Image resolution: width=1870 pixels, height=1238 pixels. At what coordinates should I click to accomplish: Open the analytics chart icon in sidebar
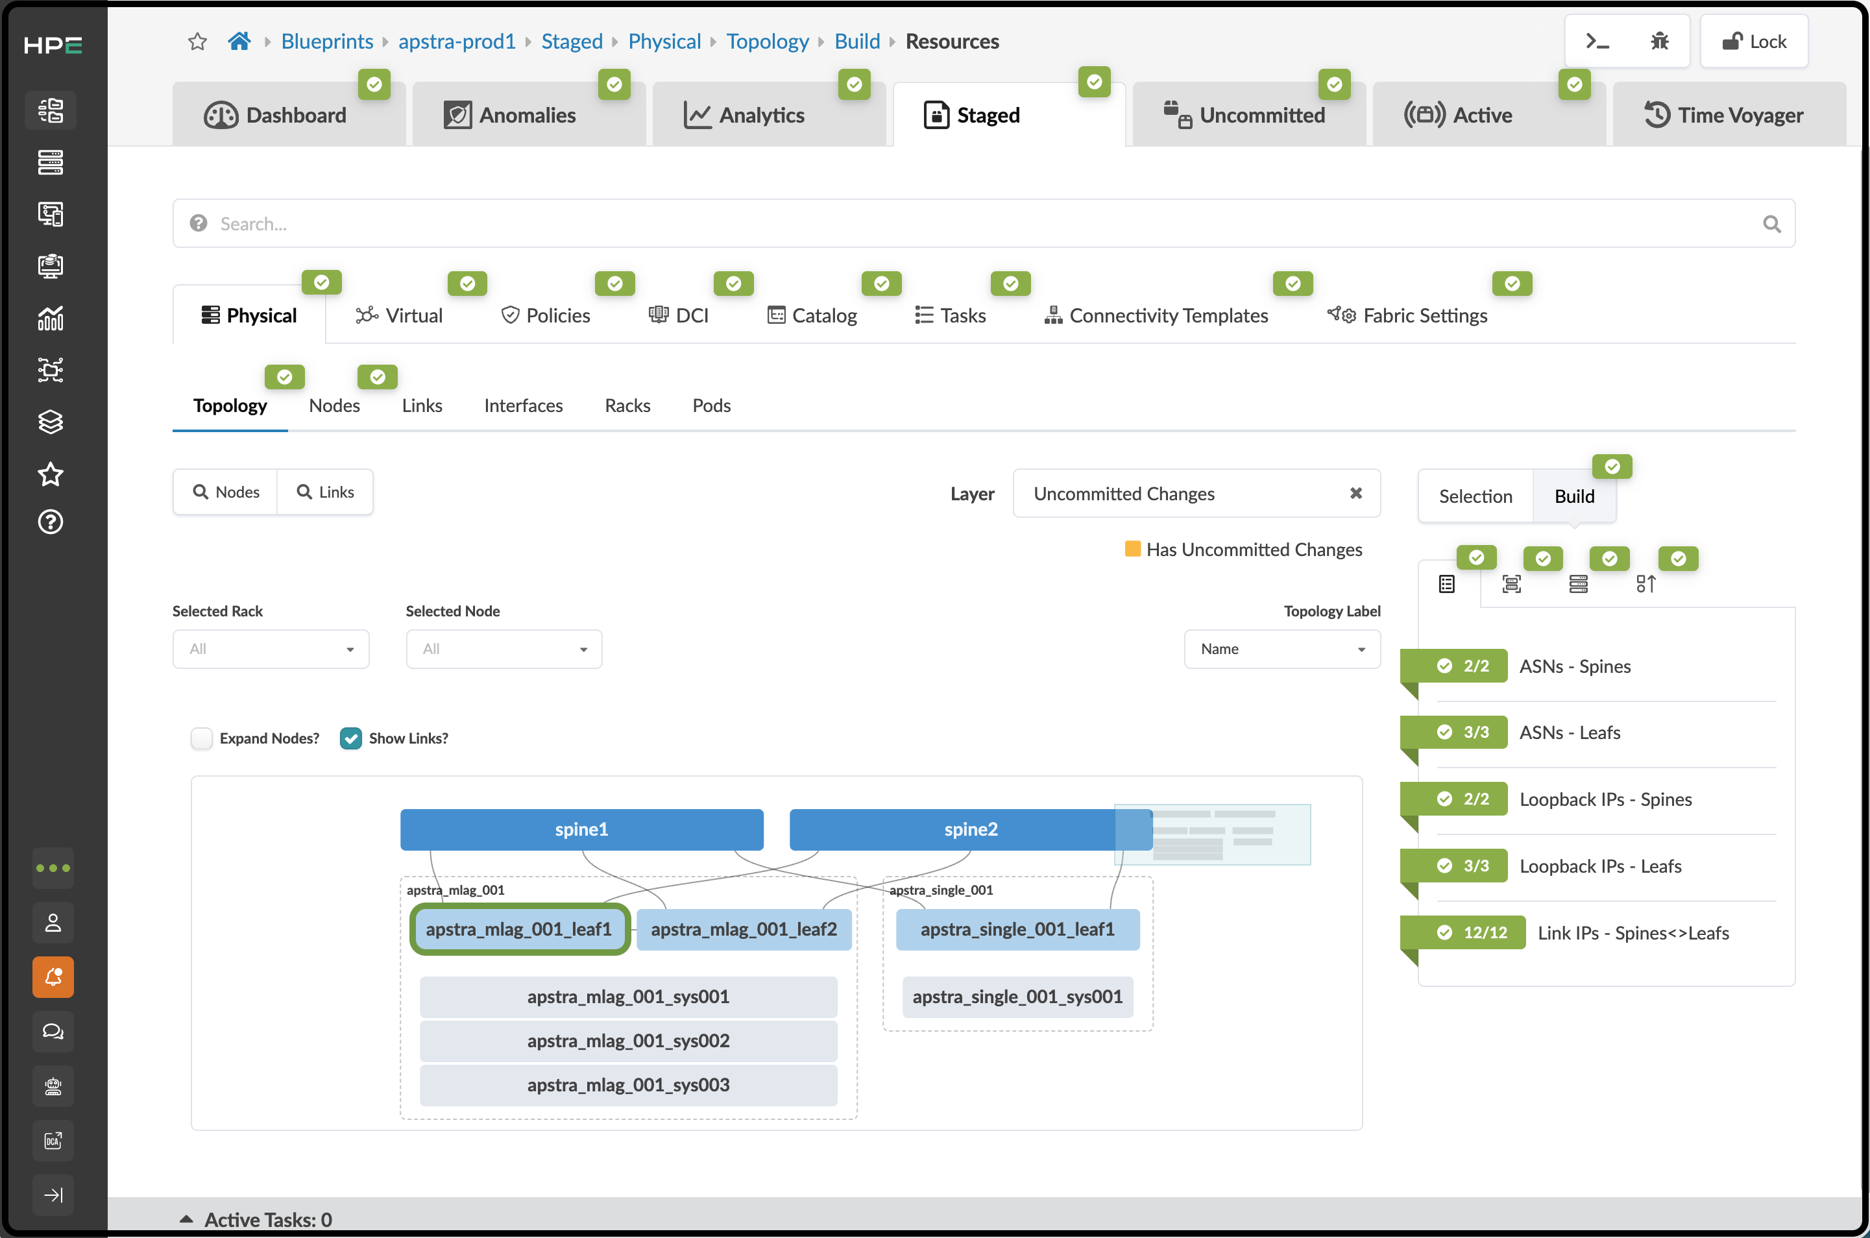point(51,318)
